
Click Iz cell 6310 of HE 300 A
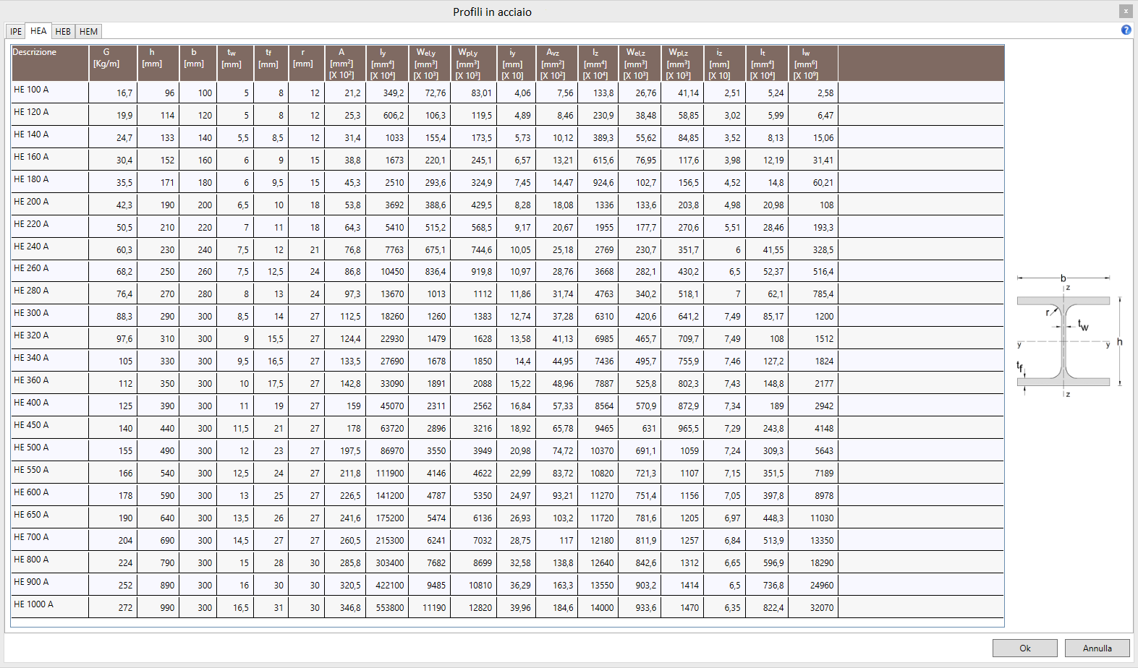598,317
